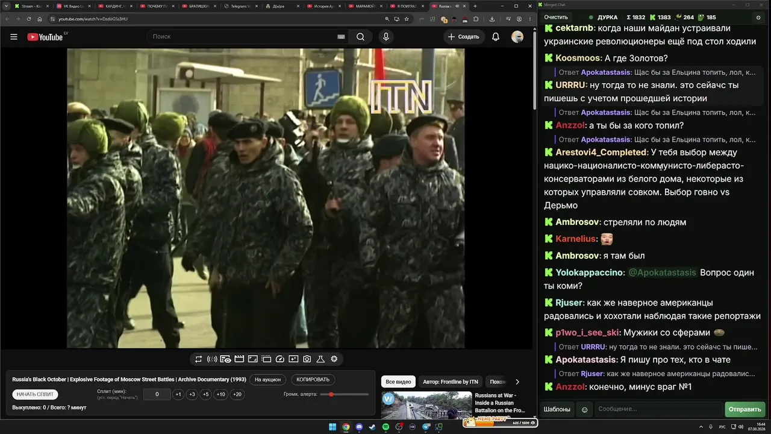Go to the YouTube home logo
This screenshot has height=434, width=771.
point(45,37)
